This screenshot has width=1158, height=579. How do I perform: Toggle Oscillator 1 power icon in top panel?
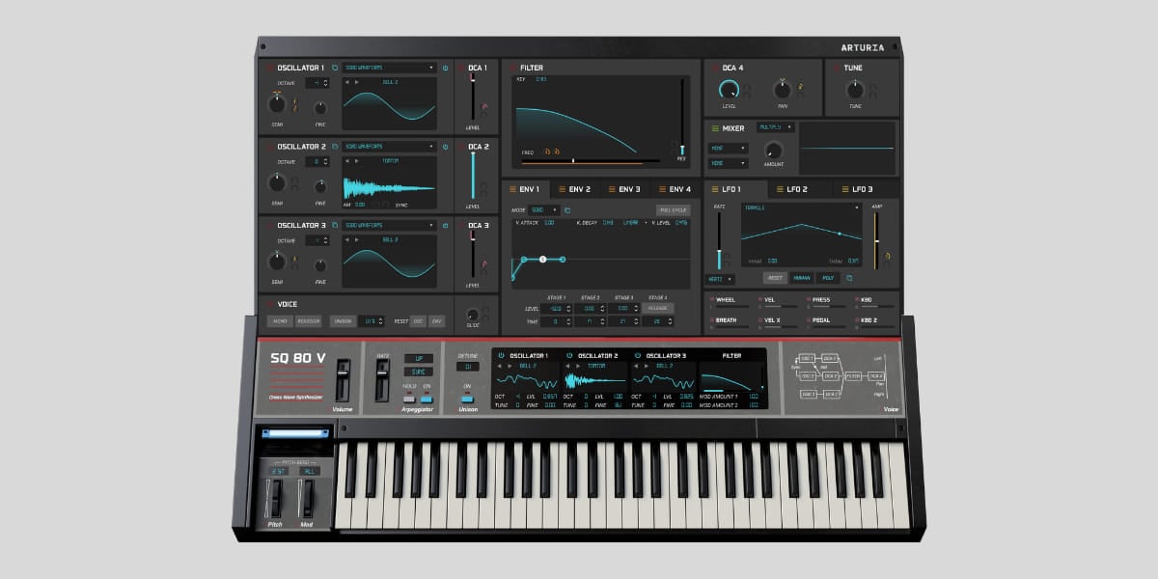click(x=445, y=68)
